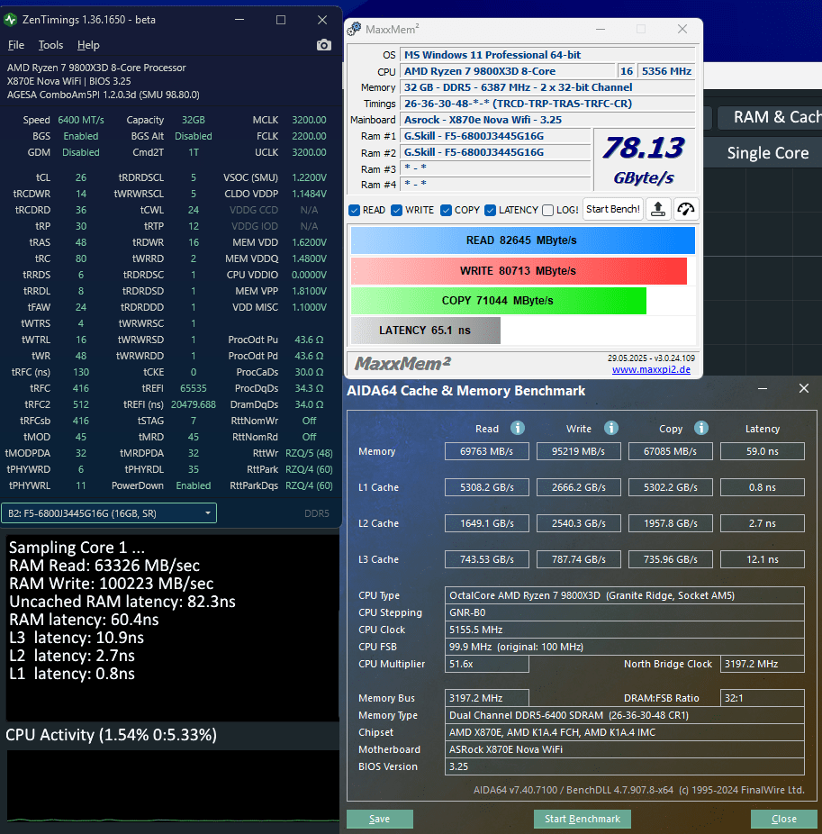Click the RttPark RZQ/4 (60) value
The width and height of the screenshot is (822, 834).
click(309, 469)
